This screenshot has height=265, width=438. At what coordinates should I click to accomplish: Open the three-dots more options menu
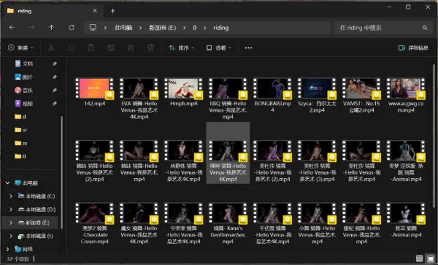248,48
